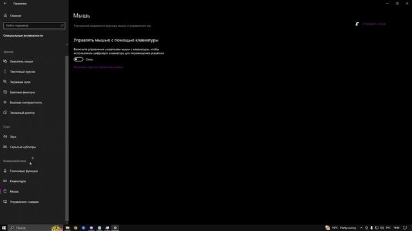Toggle mouse keys switch labeled Откл.
Viewport: 412px width, 231px height.
tap(79, 60)
